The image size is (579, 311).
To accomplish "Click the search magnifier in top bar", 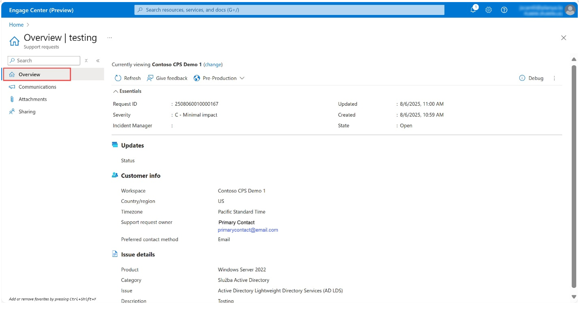I will [x=140, y=10].
